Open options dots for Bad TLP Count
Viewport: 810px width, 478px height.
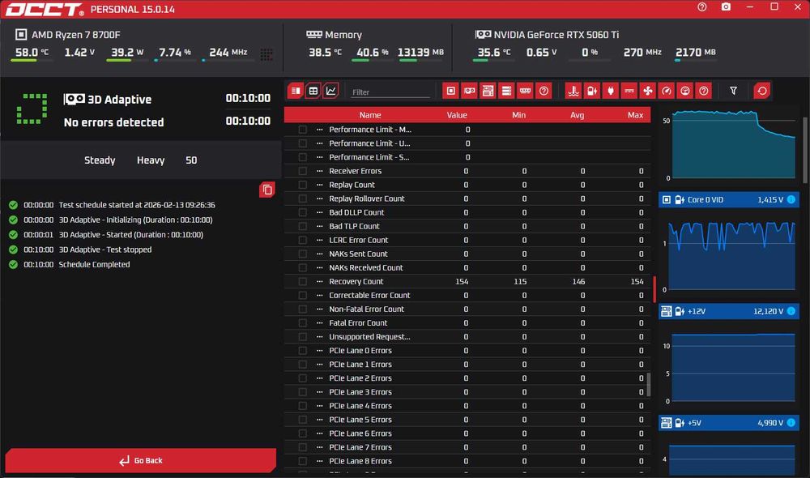[319, 226]
